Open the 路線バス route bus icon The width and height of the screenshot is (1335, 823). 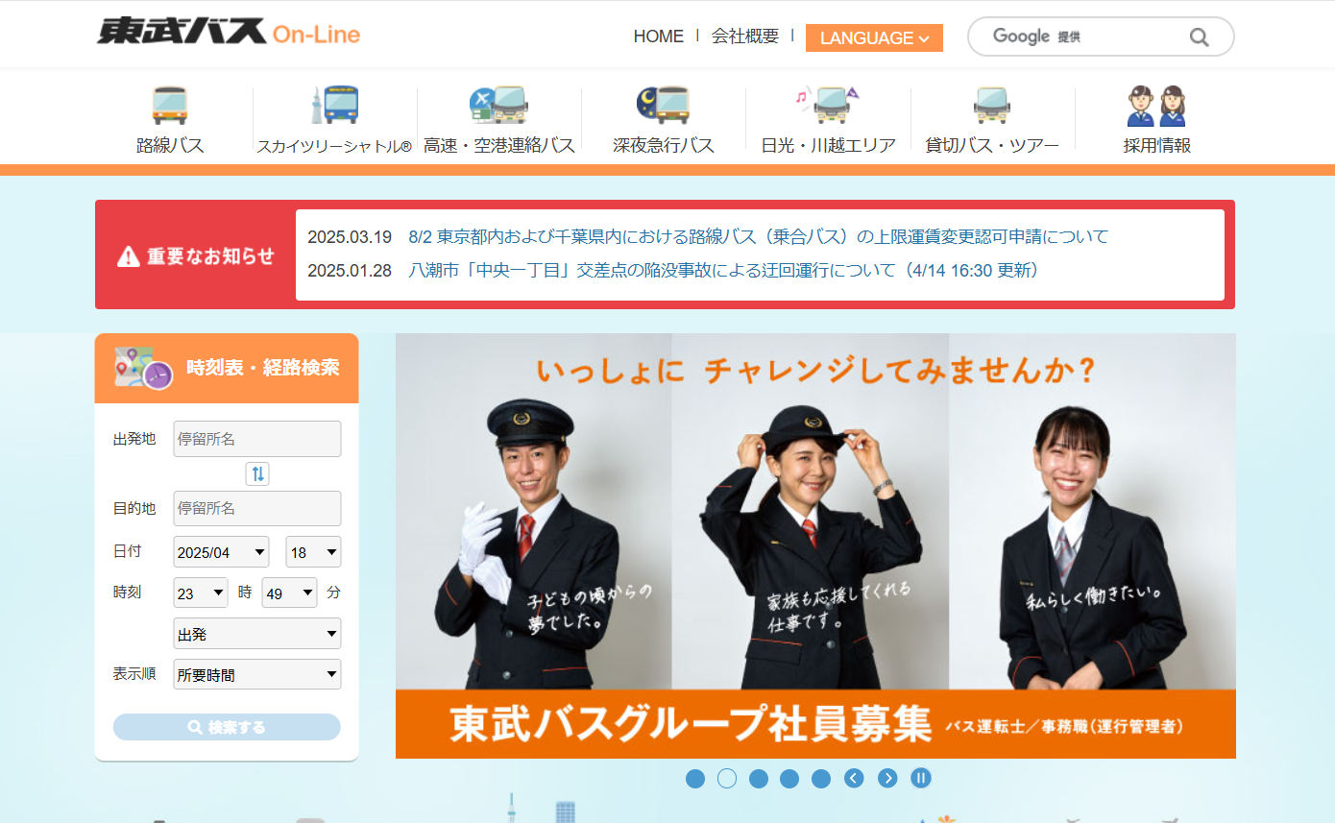[170, 106]
